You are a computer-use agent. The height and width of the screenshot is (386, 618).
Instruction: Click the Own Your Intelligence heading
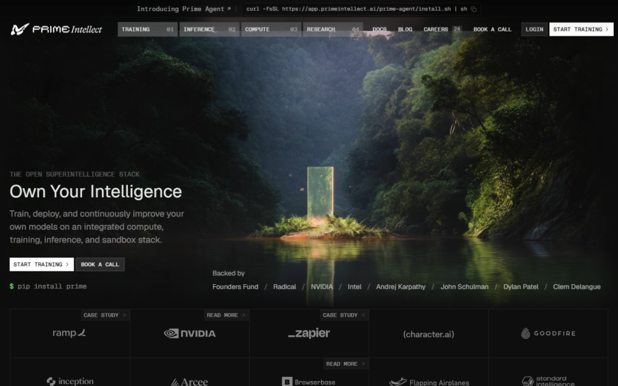[96, 191]
